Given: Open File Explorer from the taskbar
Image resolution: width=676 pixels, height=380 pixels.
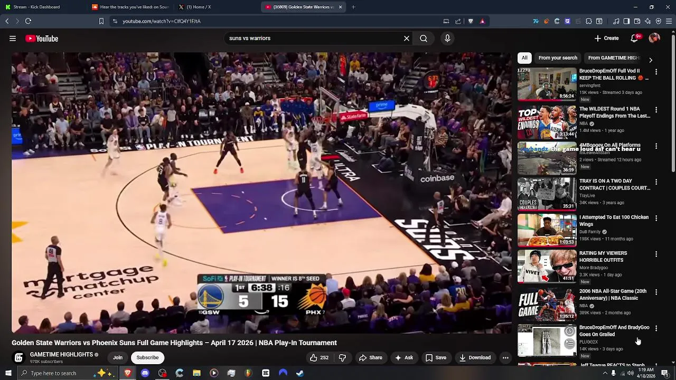Looking at the screenshot, I should coord(196,373).
